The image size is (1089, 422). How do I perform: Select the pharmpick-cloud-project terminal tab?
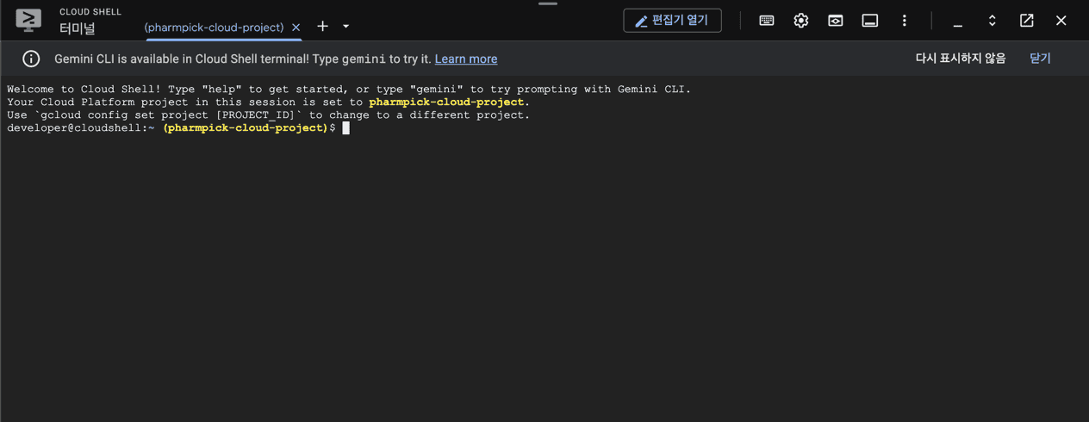click(214, 28)
